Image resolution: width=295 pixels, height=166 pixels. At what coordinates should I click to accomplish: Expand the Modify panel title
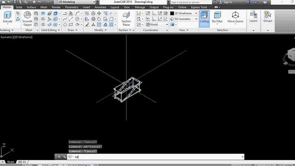click(x=100, y=30)
